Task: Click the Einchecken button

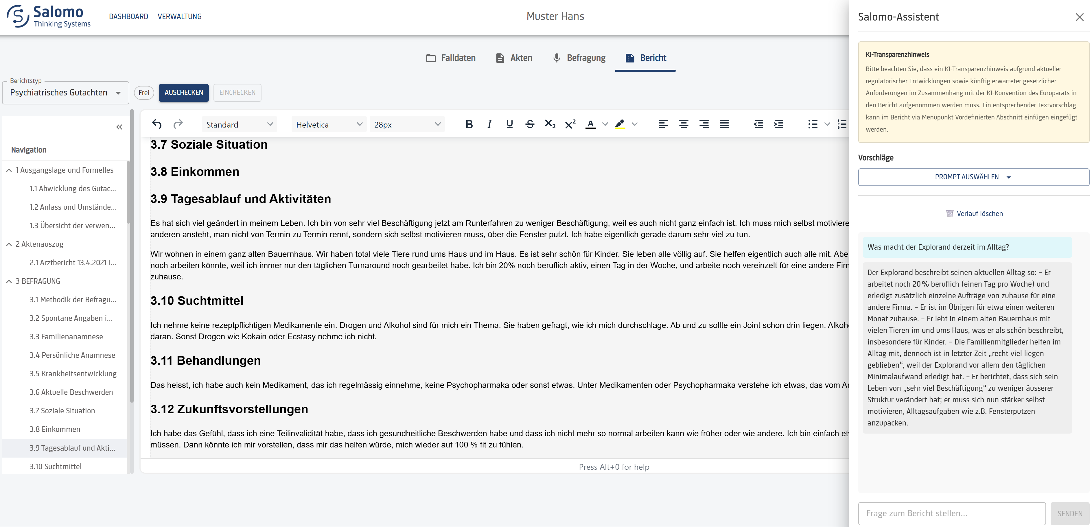Action: (237, 93)
